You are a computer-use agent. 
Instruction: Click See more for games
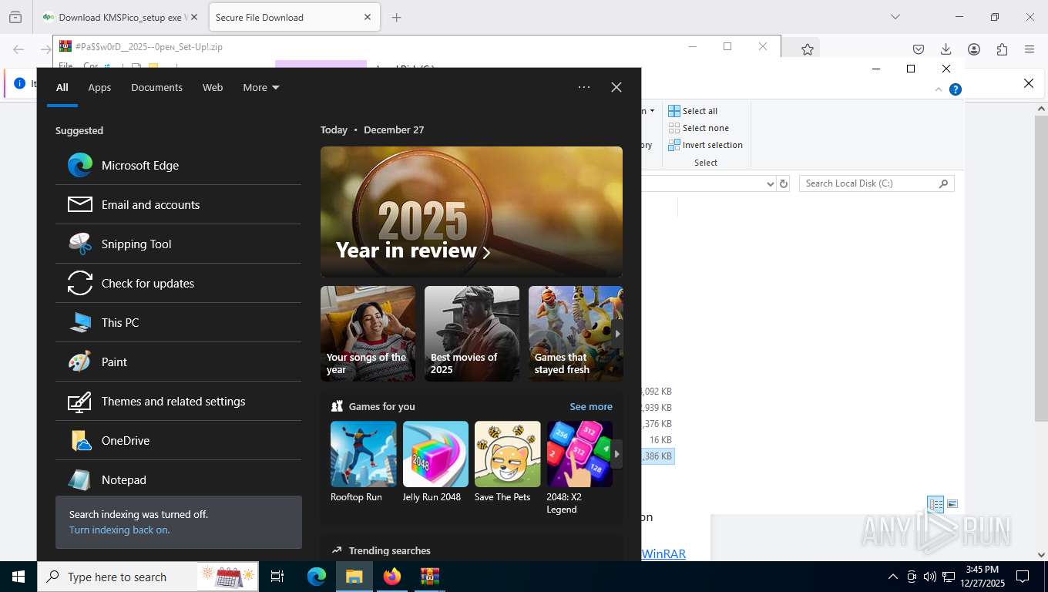tap(591, 406)
